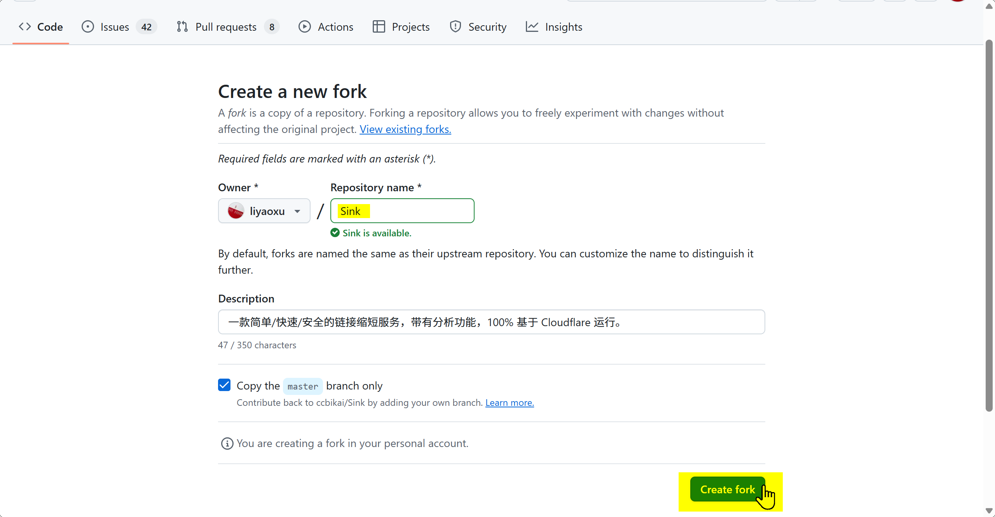Viewport: 995px width, 517px height.
Task: Click the Code angle-brackets icon
Action: click(x=25, y=27)
